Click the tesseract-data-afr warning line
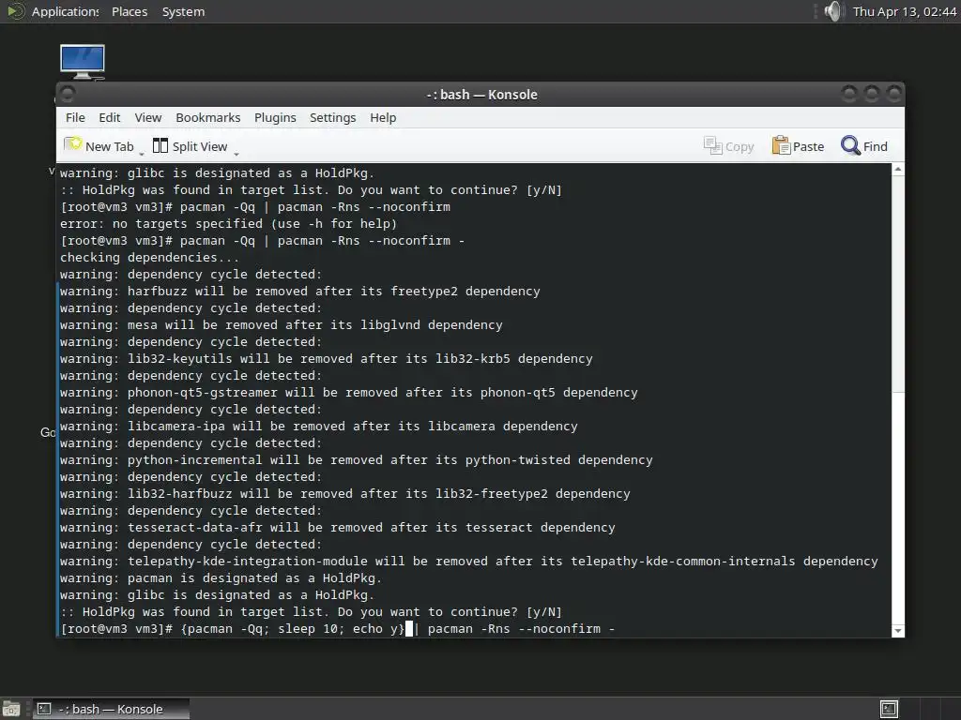 tap(337, 528)
